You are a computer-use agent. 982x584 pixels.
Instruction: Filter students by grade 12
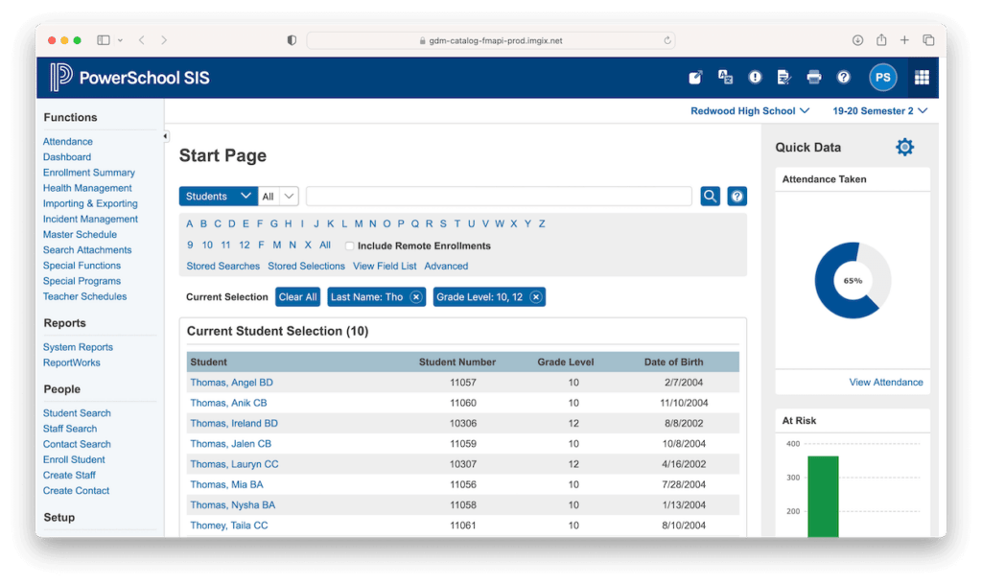(245, 245)
